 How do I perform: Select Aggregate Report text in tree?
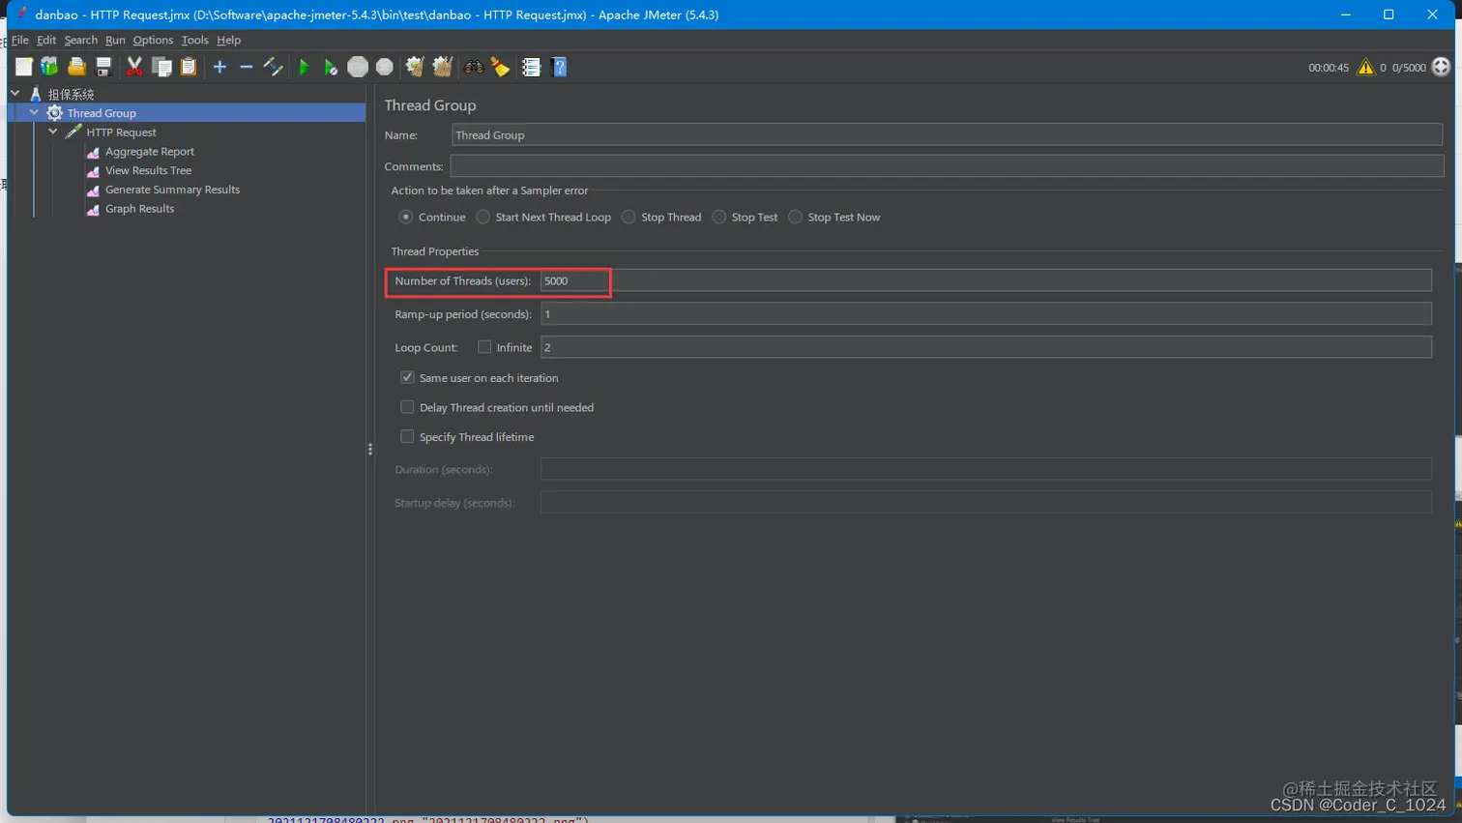(150, 152)
